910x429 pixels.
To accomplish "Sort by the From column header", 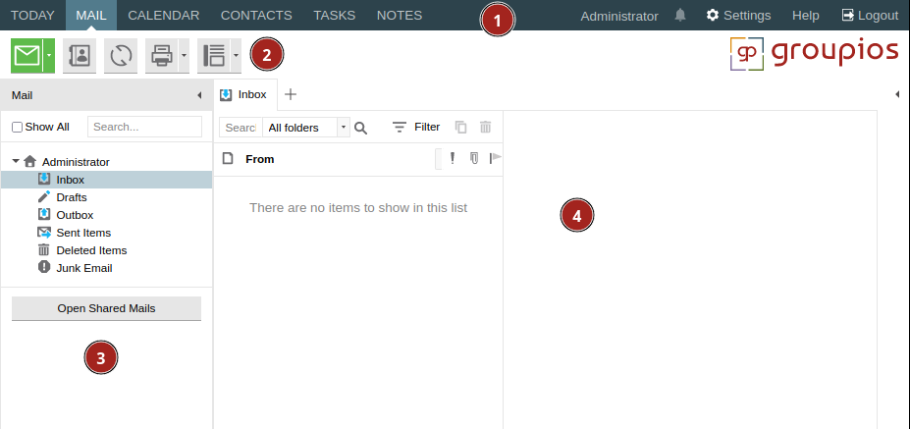I will [x=260, y=159].
